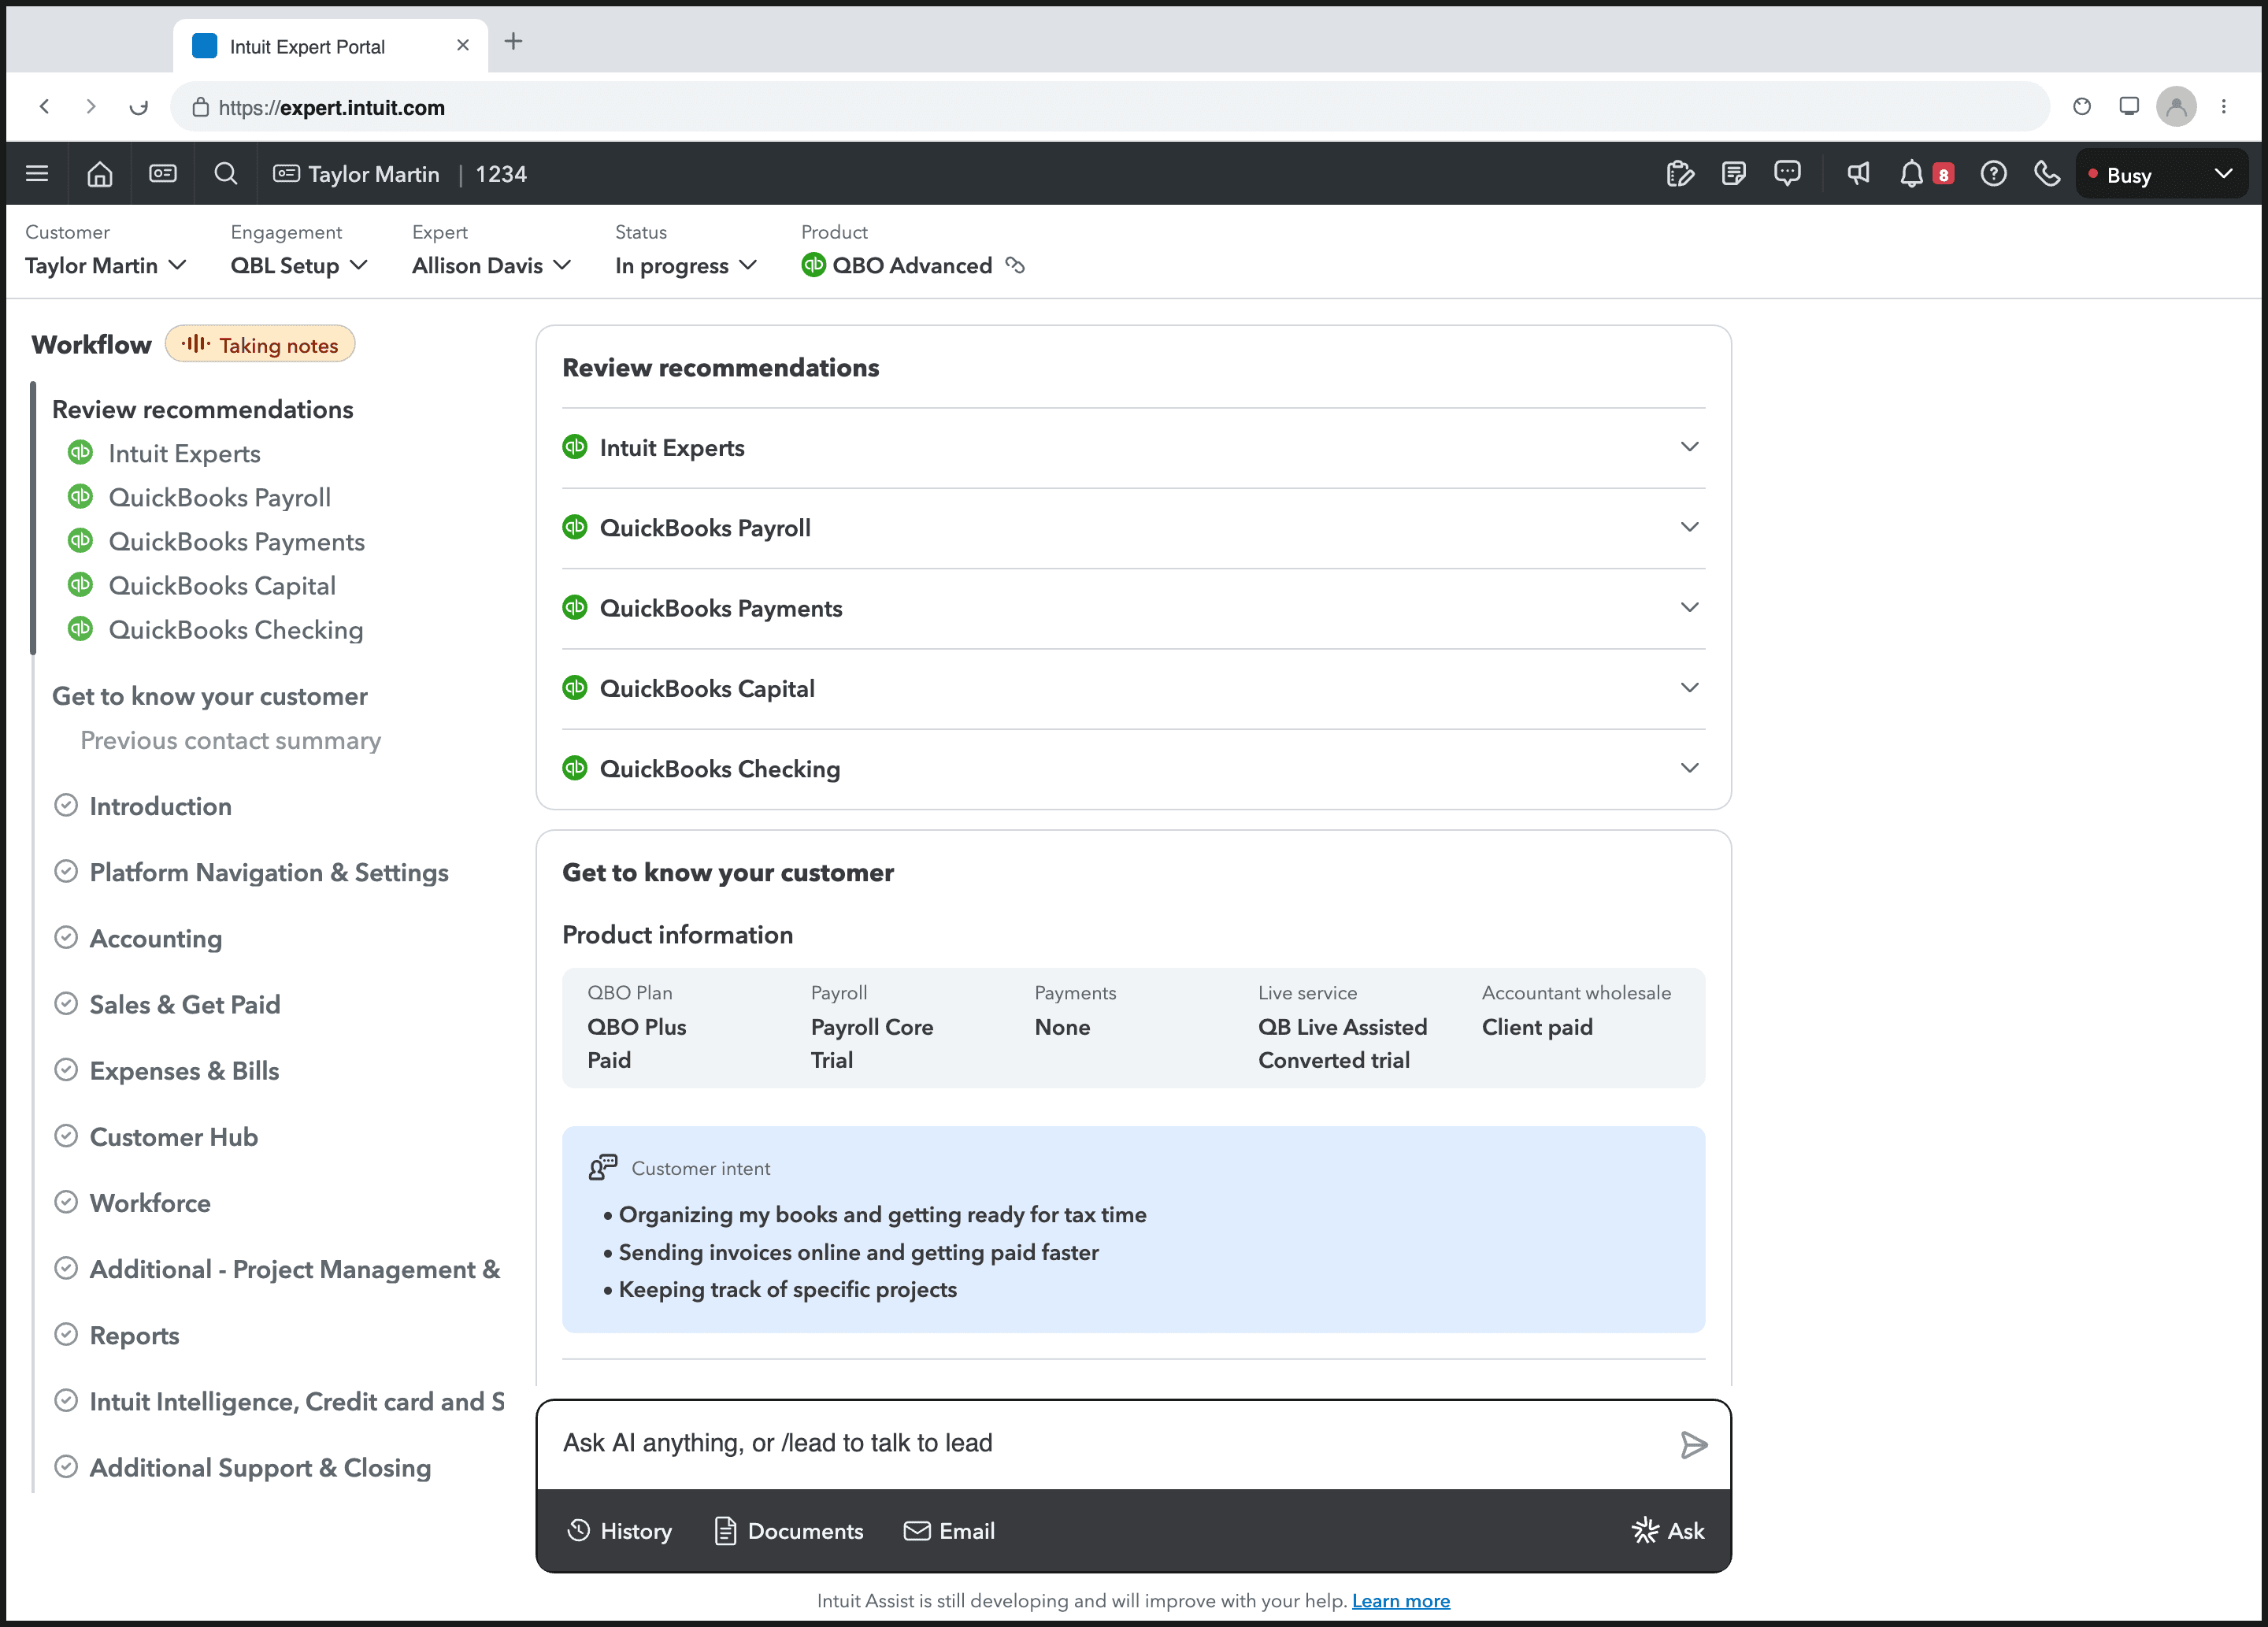Open the QBL Setup Engagement dropdown
The width and height of the screenshot is (2268, 1627).
(x=299, y=265)
